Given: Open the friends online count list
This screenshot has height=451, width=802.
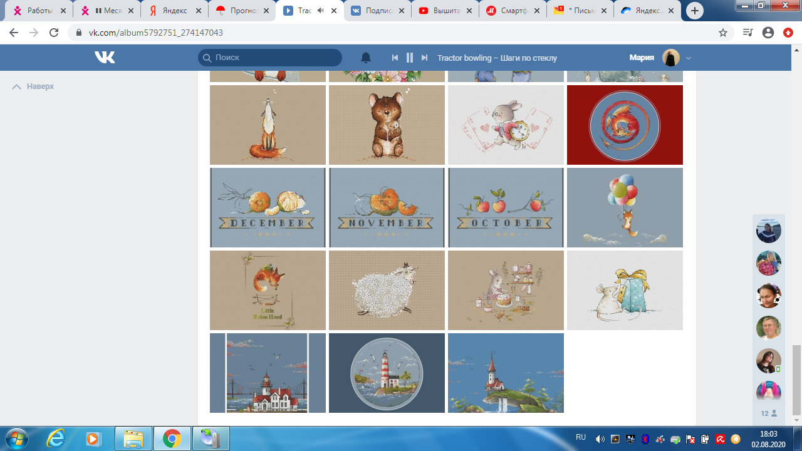Looking at the screenshot, I should point(768,413).
